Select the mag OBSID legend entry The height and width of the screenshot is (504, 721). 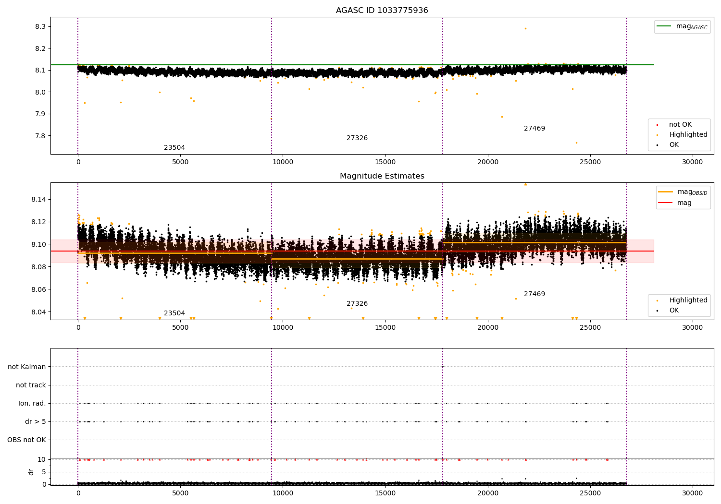click(683, 192)
